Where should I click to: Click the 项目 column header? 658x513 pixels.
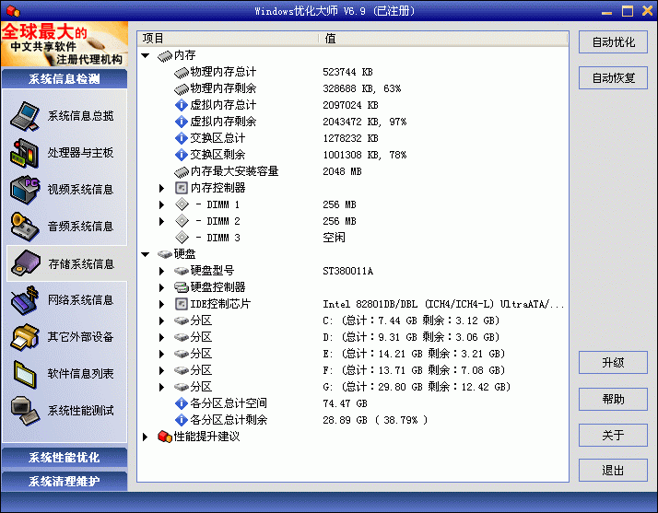[228, 39]
